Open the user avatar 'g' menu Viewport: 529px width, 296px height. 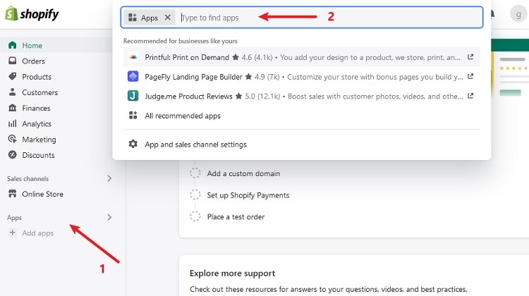[518, 14]
